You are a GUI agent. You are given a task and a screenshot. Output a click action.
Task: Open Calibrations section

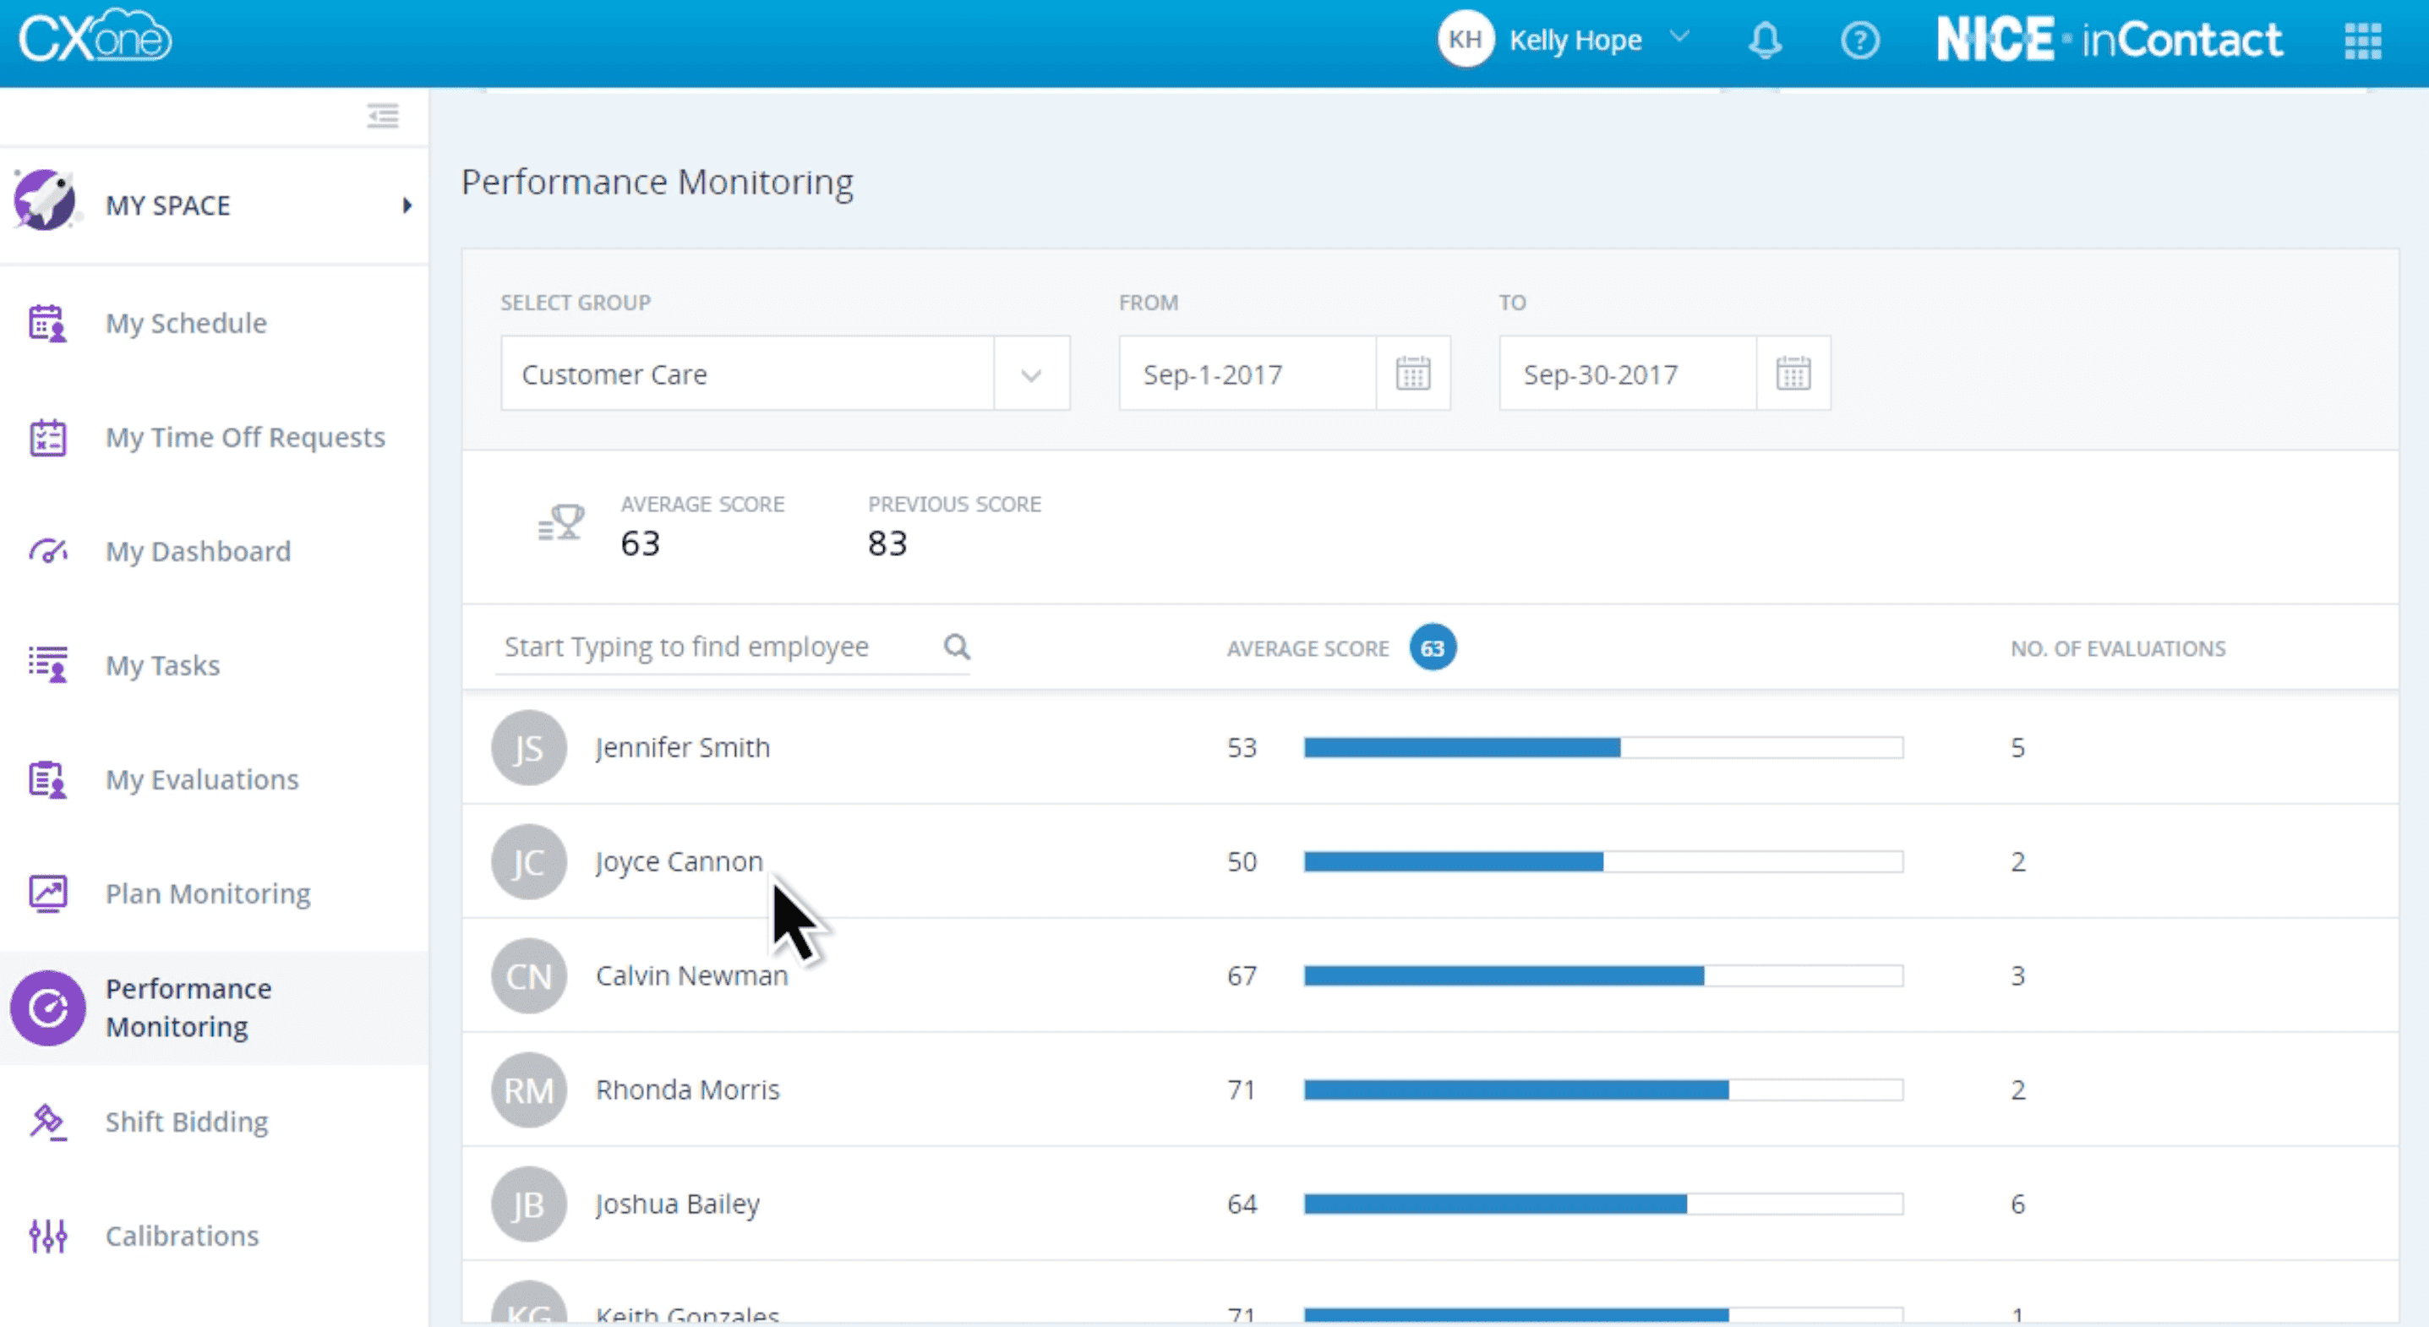click(x=182, y=1236)
